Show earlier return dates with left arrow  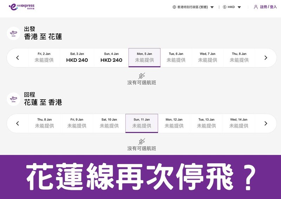(x=18, y=123)
